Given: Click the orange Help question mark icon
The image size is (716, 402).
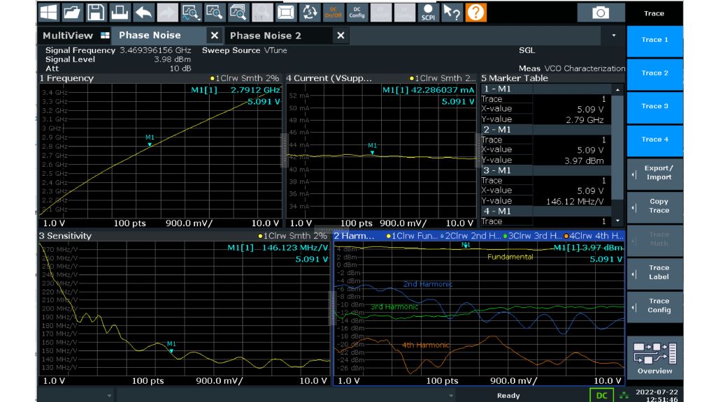Looking at the screenshot, I should point(475,12).
